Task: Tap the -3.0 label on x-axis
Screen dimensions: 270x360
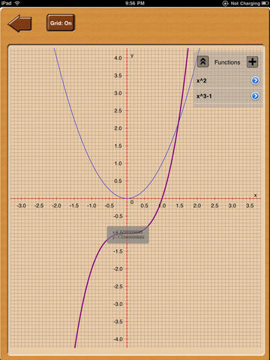Action: point(21,205)
